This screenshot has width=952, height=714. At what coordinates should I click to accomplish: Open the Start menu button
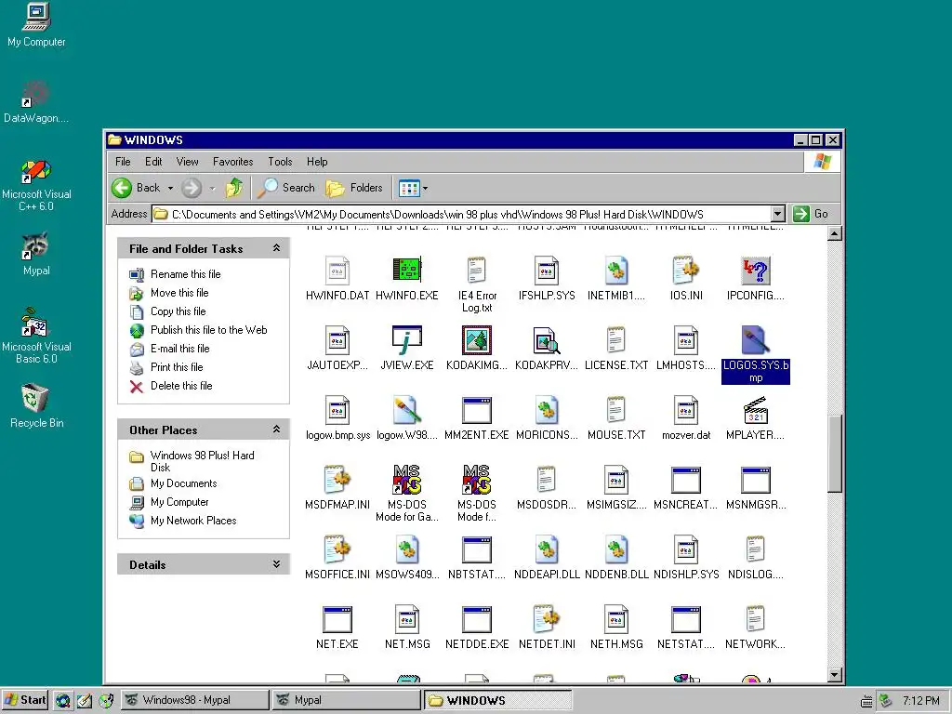point(25,700)
